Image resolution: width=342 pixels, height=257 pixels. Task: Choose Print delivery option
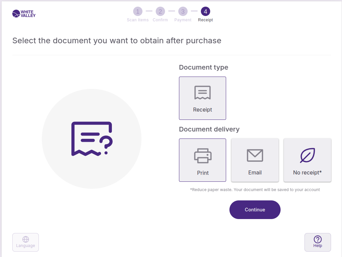coord(203,160)
